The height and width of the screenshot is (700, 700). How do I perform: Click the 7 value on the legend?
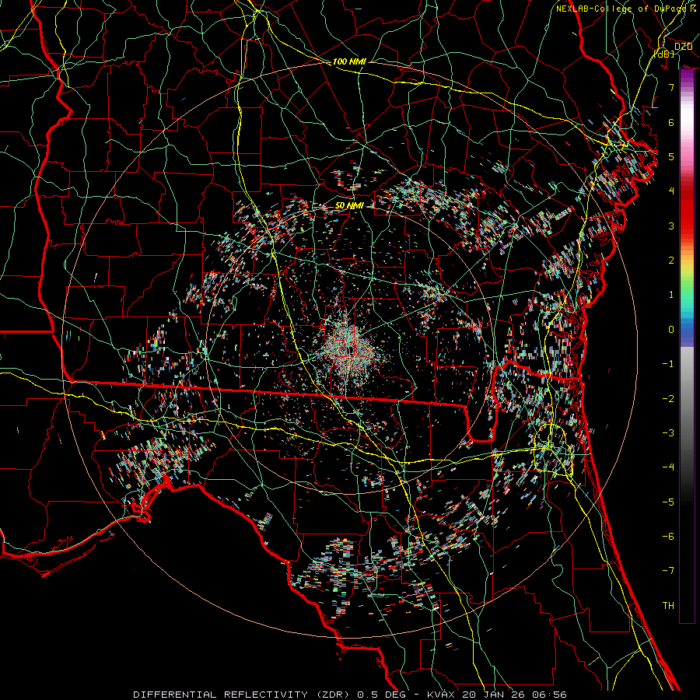(x=670, y=88)
